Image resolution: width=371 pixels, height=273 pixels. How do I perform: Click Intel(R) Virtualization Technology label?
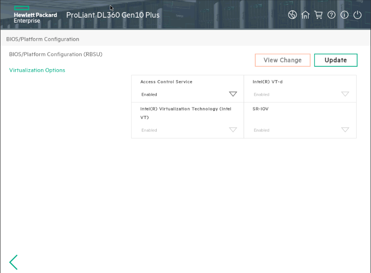click(186, 113)
